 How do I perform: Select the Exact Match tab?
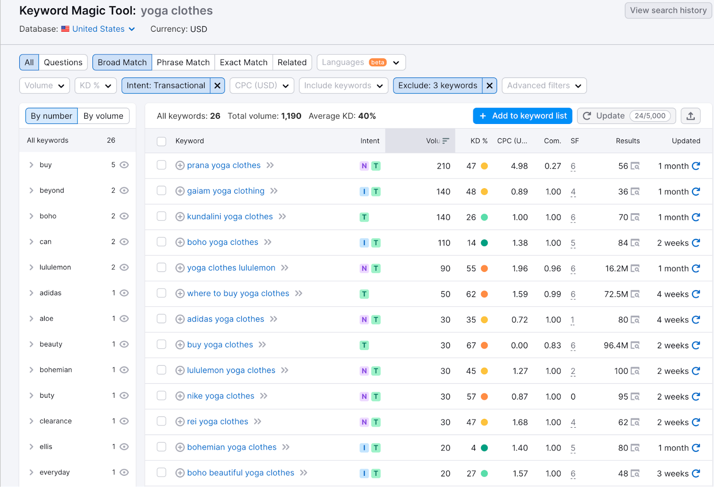coord(244,62)
